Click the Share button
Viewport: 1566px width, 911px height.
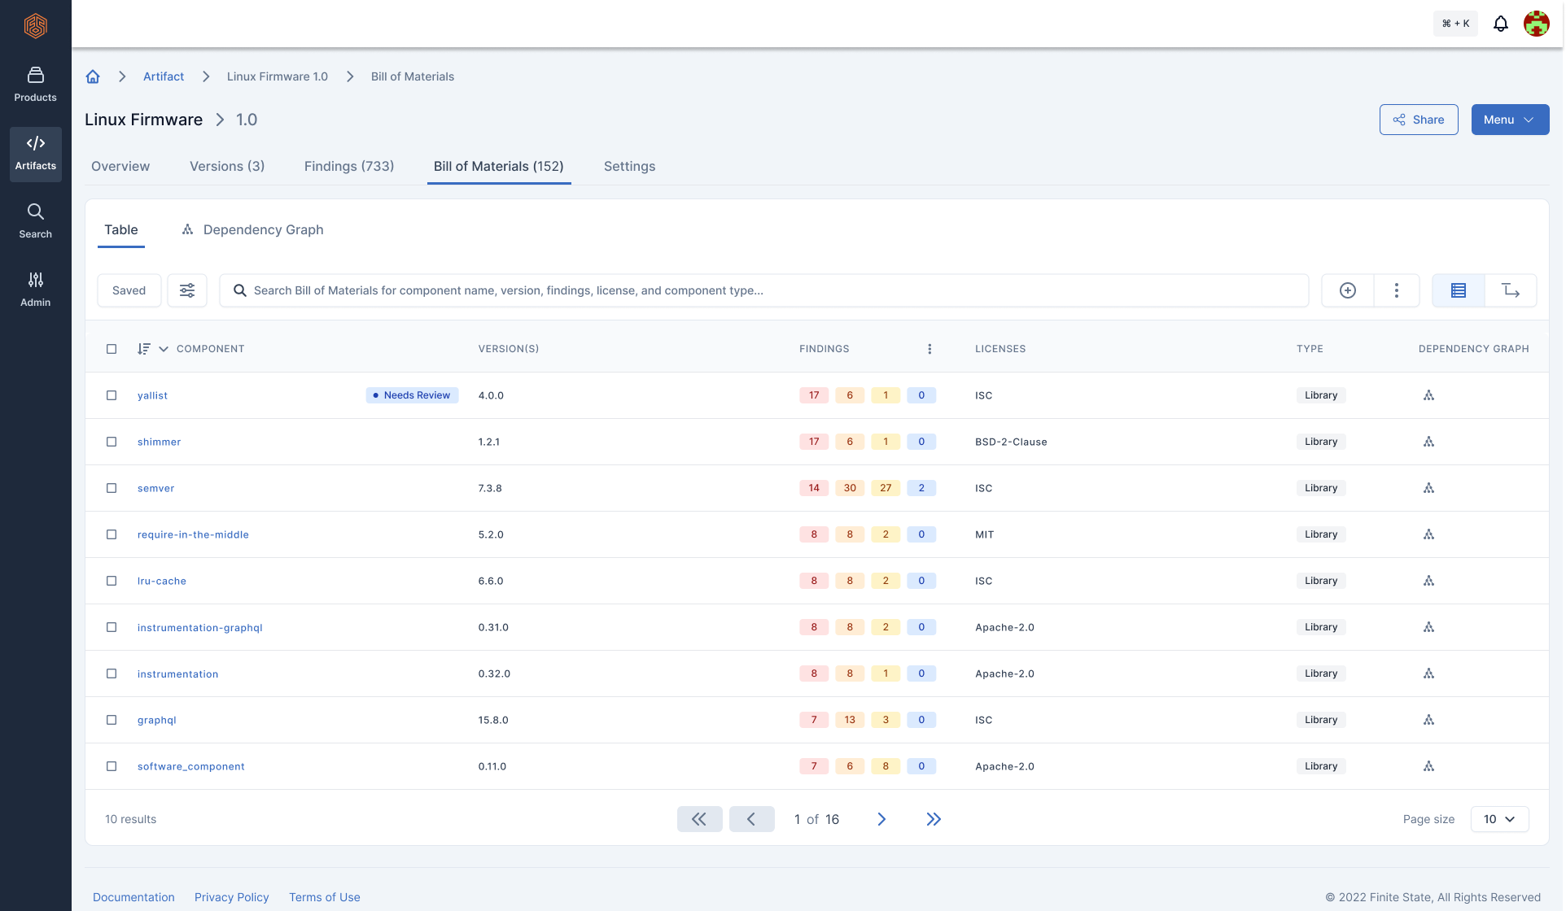(1419, 120)
